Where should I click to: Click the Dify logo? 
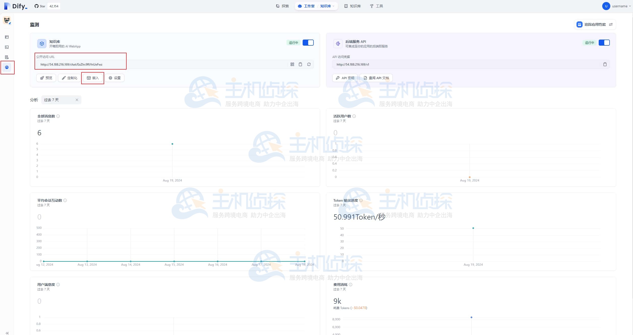click(16, 6)
